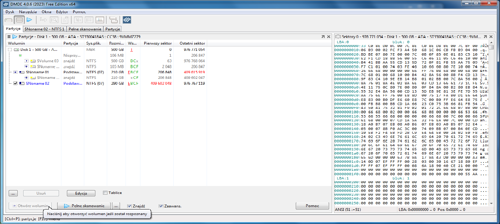Toggle the Disk 1 row checkbox
The image size is (500, 224).
point(10,50)
